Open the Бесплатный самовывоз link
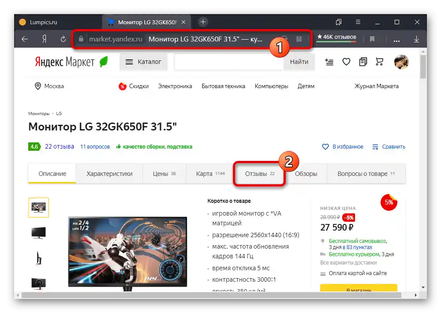Image resolution: width=441 pixels, height=313 pixels. tap(357, 241)
